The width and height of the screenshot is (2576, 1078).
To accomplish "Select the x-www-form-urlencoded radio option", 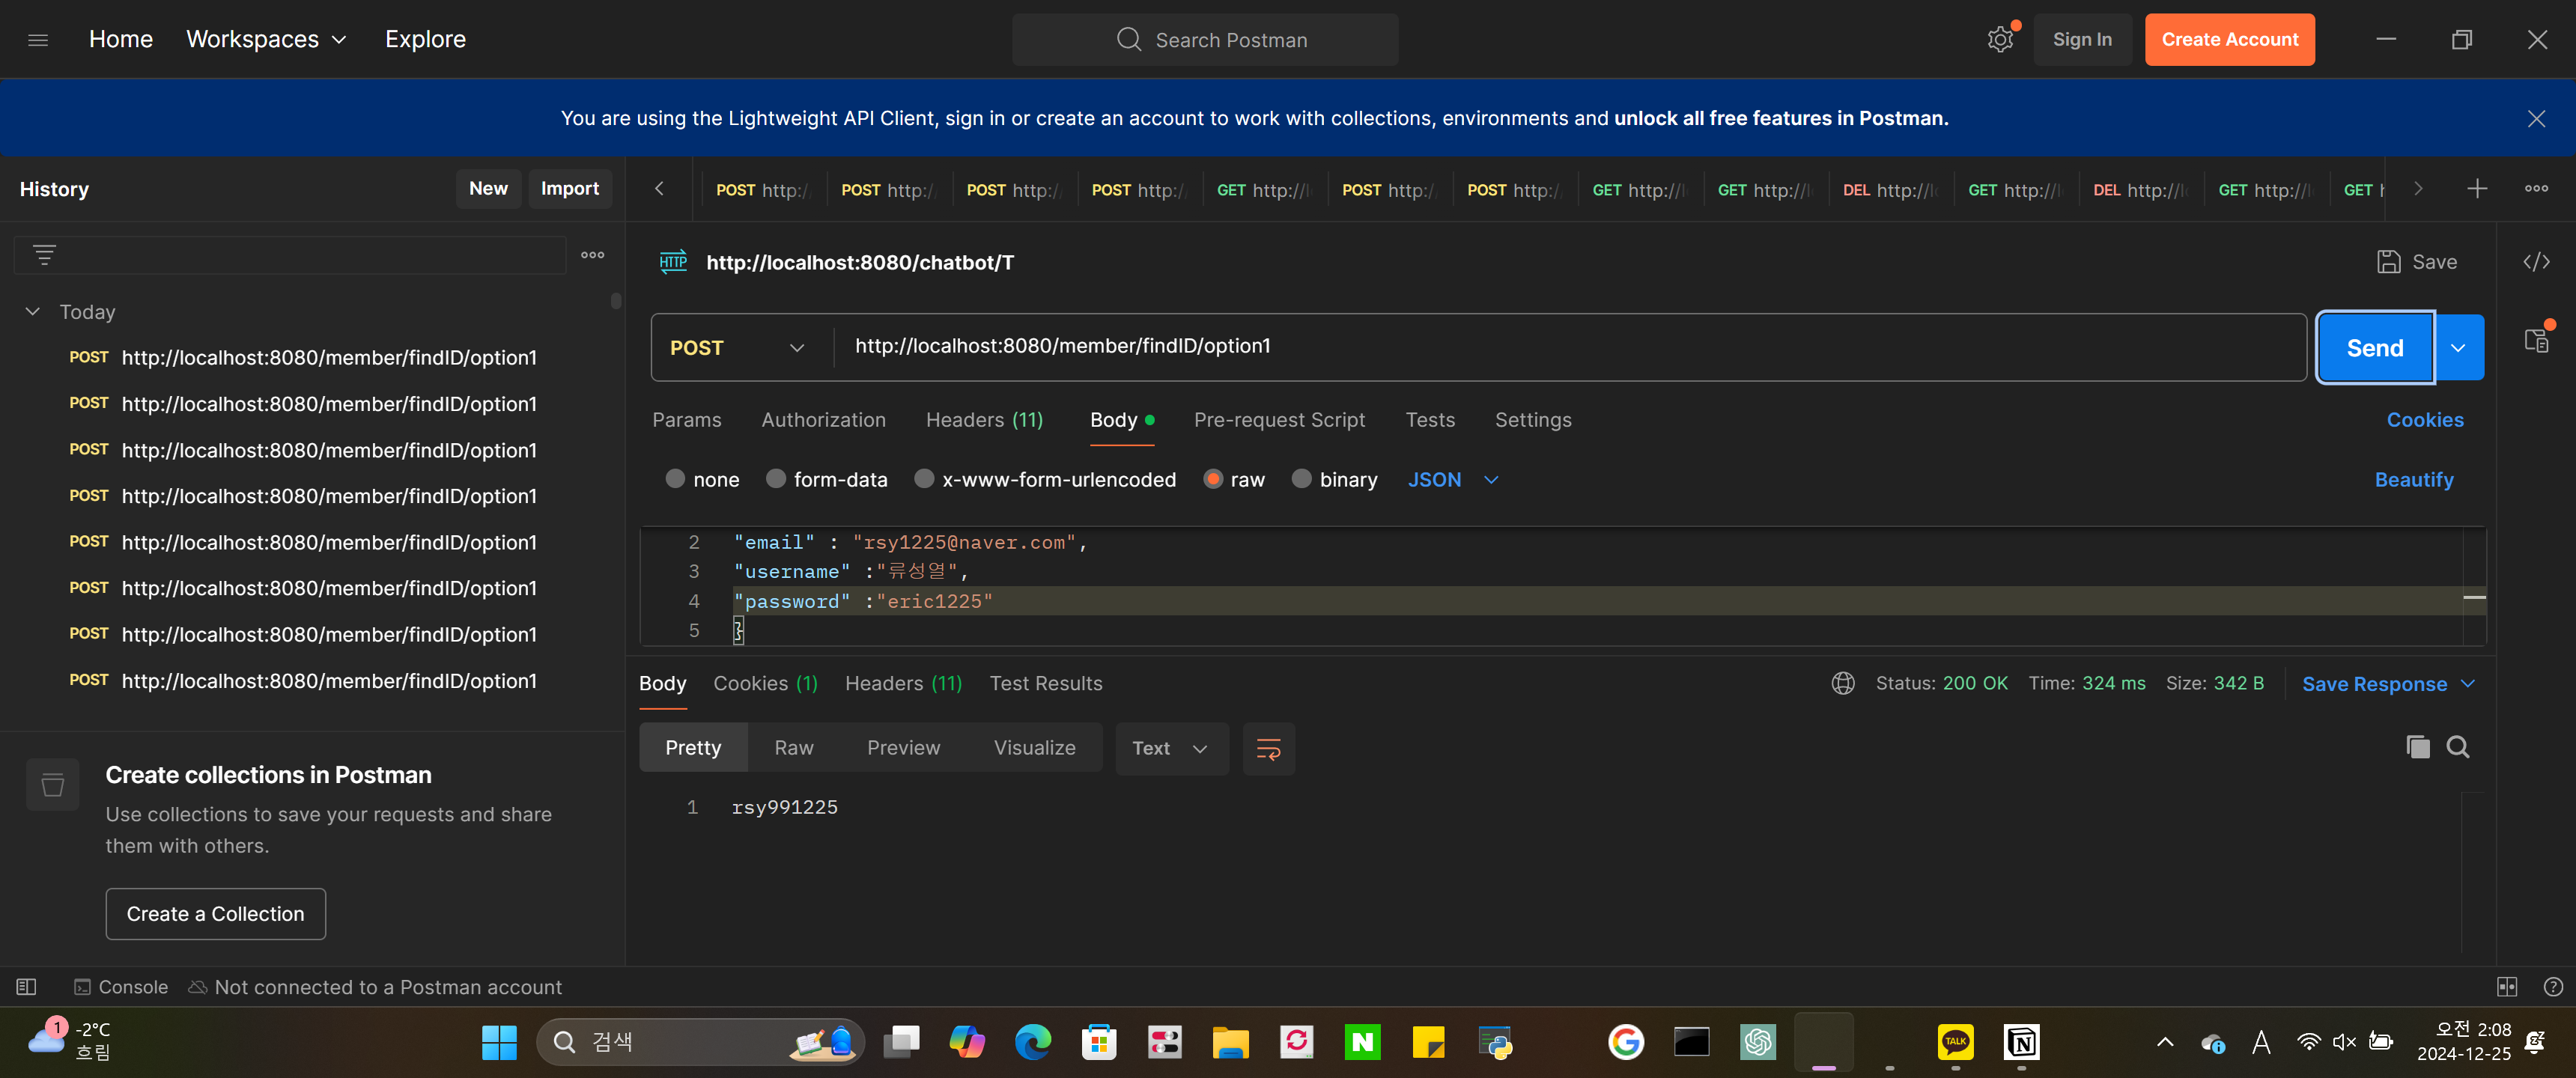I will pos(924,479).
